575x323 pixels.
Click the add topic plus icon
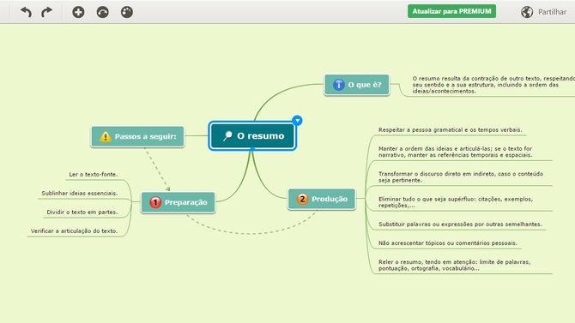78,12
